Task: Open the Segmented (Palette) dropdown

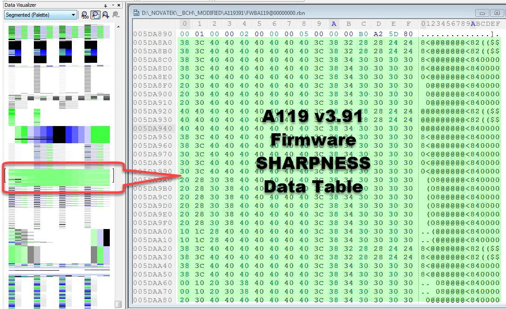Action: pyautogui.click(x=41, y=15)
